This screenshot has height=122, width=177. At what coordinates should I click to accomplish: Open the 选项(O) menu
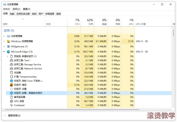point(16,9)
